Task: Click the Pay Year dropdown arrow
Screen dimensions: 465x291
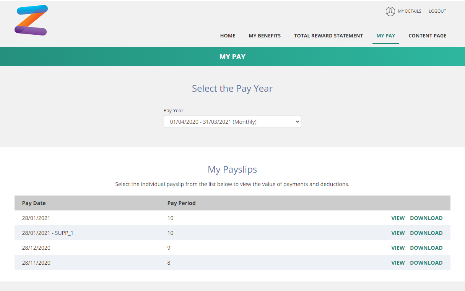Action: point(298,122)
